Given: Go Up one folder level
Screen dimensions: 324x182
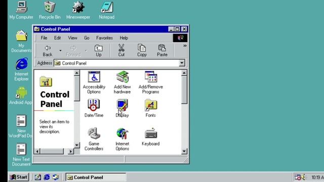Looking at the screenshot, I should click(99, 51).
